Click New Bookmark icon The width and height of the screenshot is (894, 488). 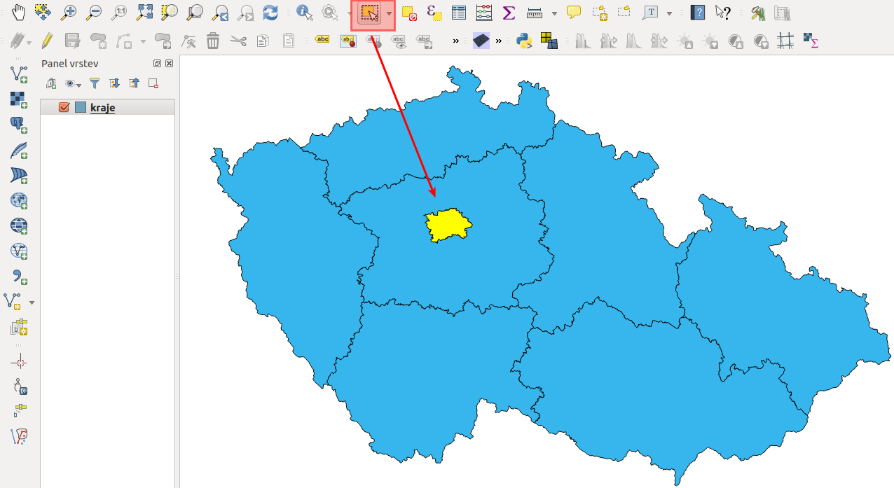click(599, 12)
